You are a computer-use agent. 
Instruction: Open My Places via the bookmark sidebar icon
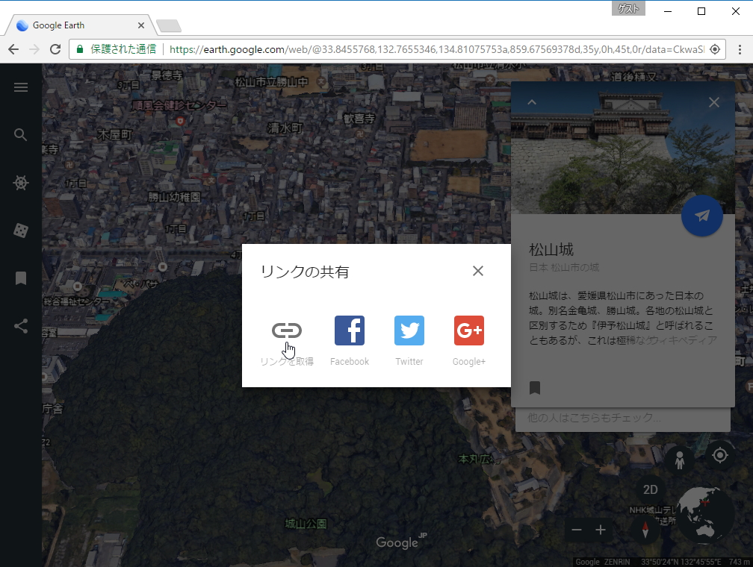(20, 278)
